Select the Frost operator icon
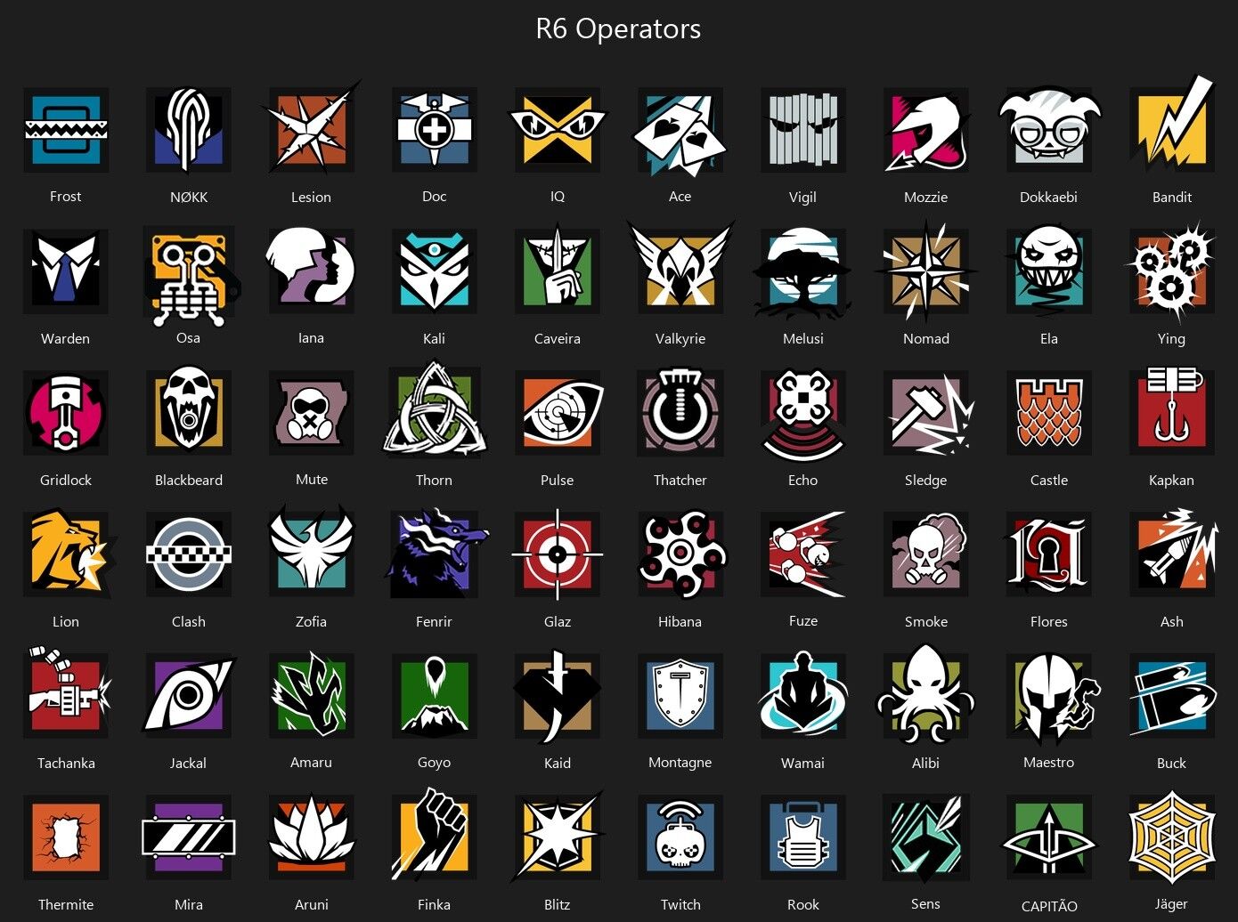The image size is (1238, 922). 66,130
